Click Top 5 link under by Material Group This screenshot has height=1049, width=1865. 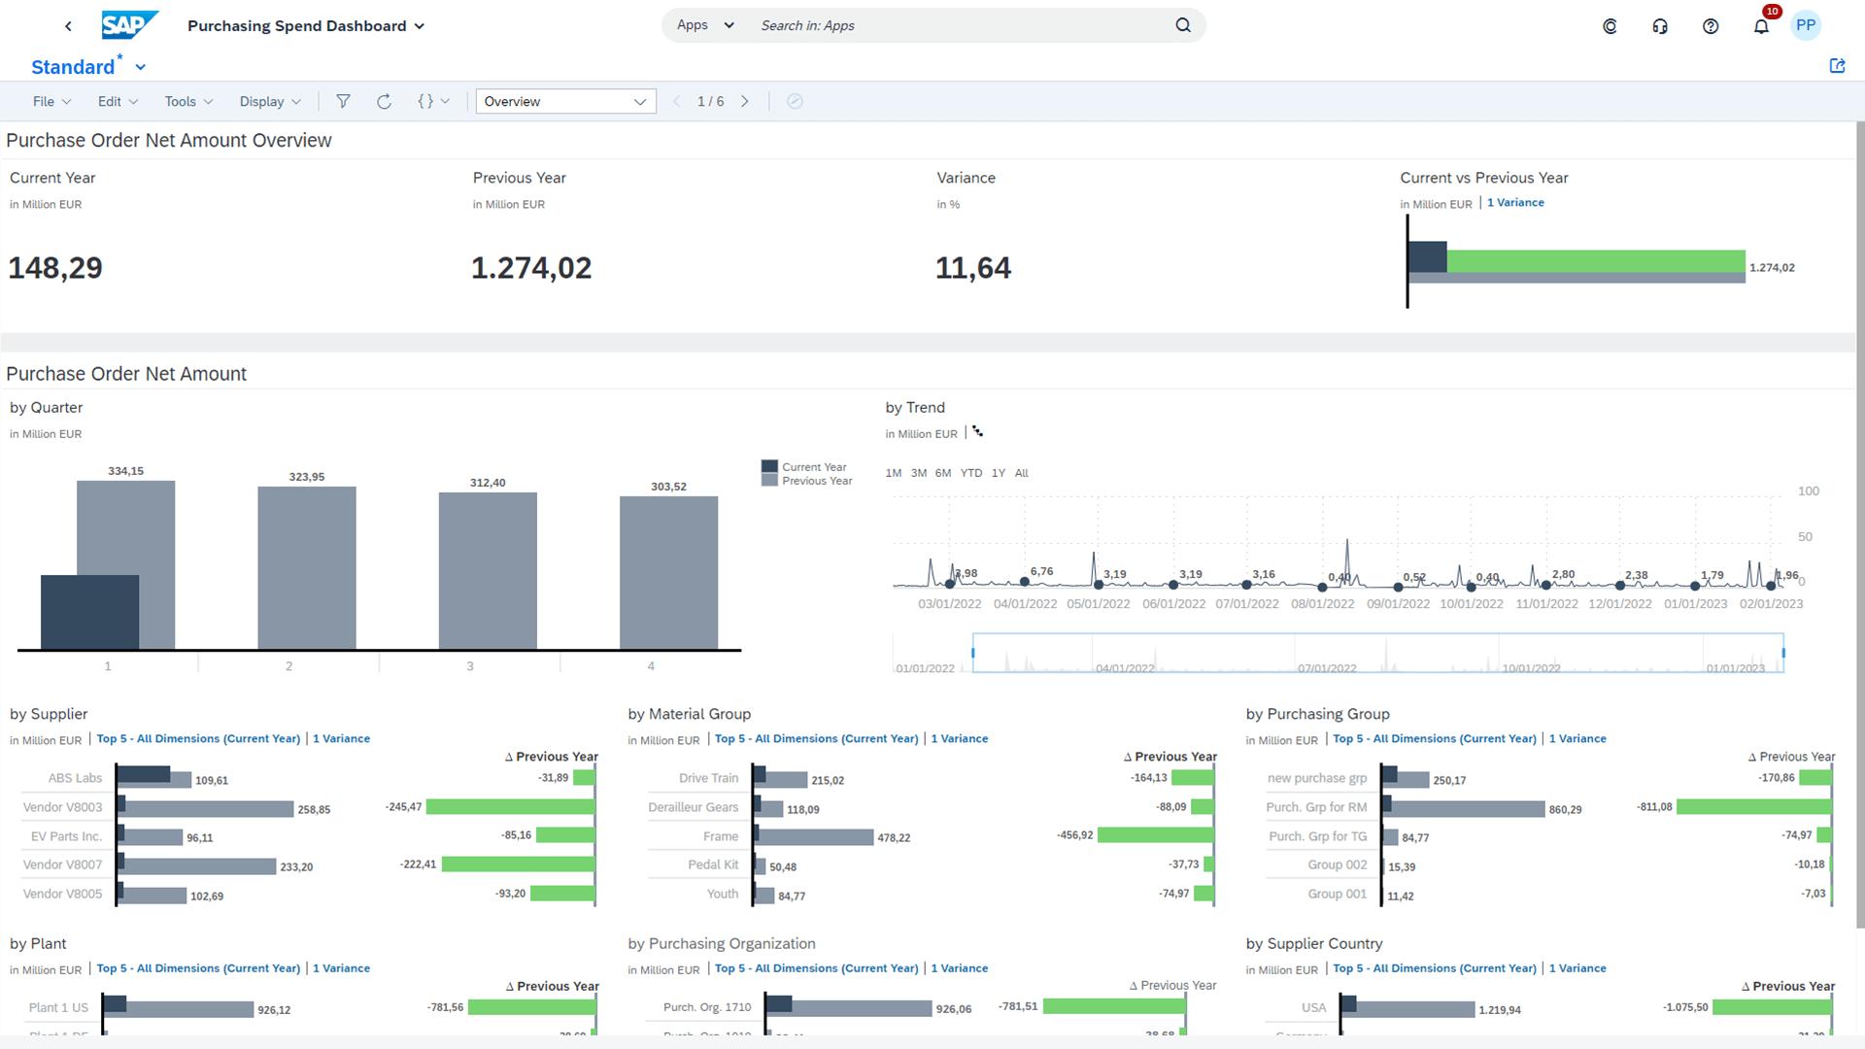pos(816,738)
